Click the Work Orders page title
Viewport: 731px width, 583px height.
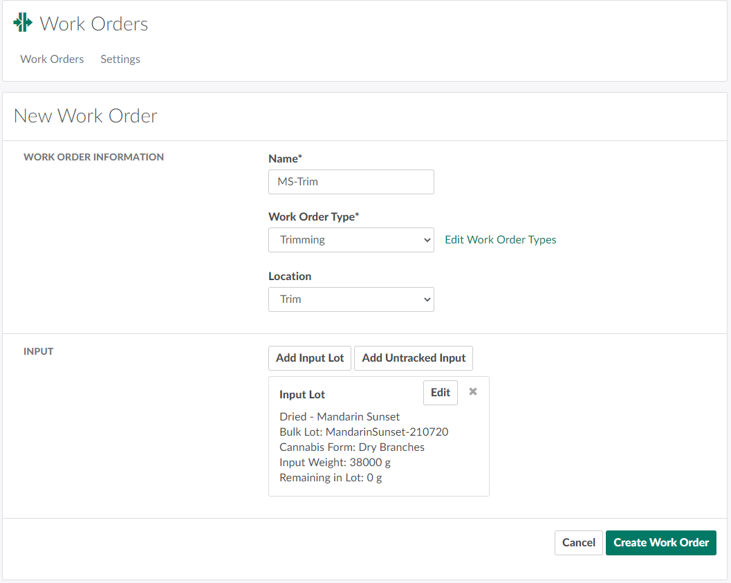point(94,24)
